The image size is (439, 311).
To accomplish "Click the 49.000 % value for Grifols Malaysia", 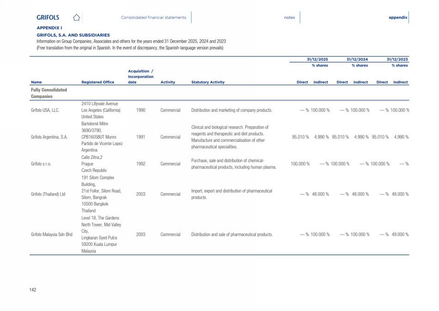I will (x=399, y=234).
